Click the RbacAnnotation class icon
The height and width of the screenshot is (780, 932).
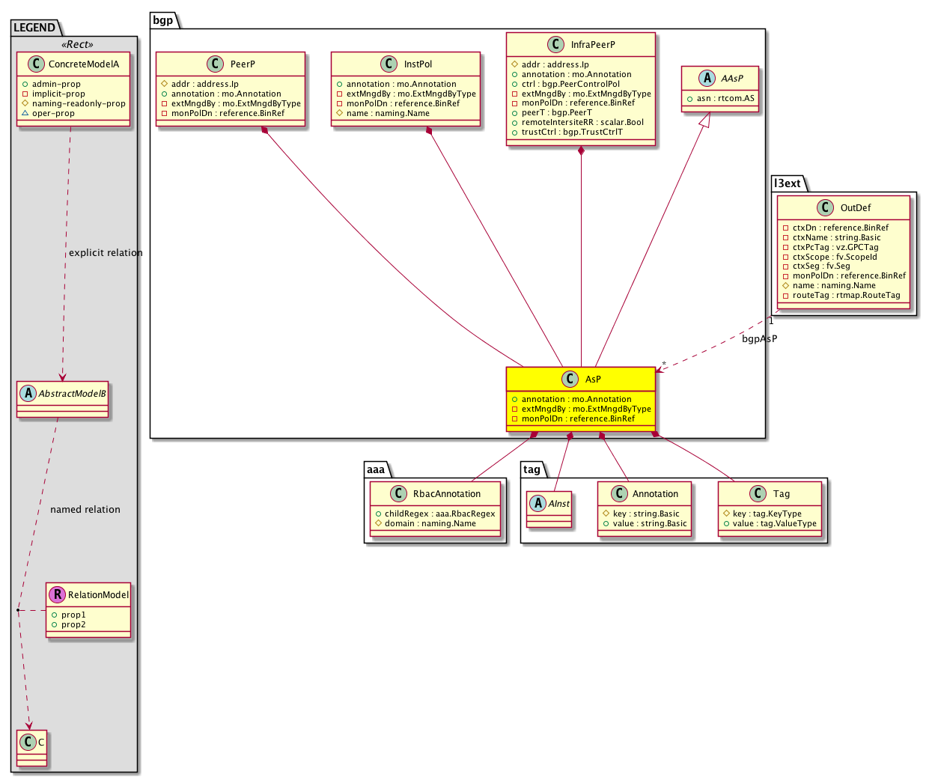[x=398, y=494]
